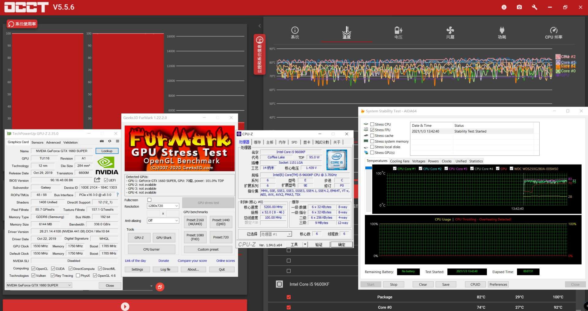Stop the AIDA64 stability test
The image size is (588, 311).
click(x=394, y=284)
